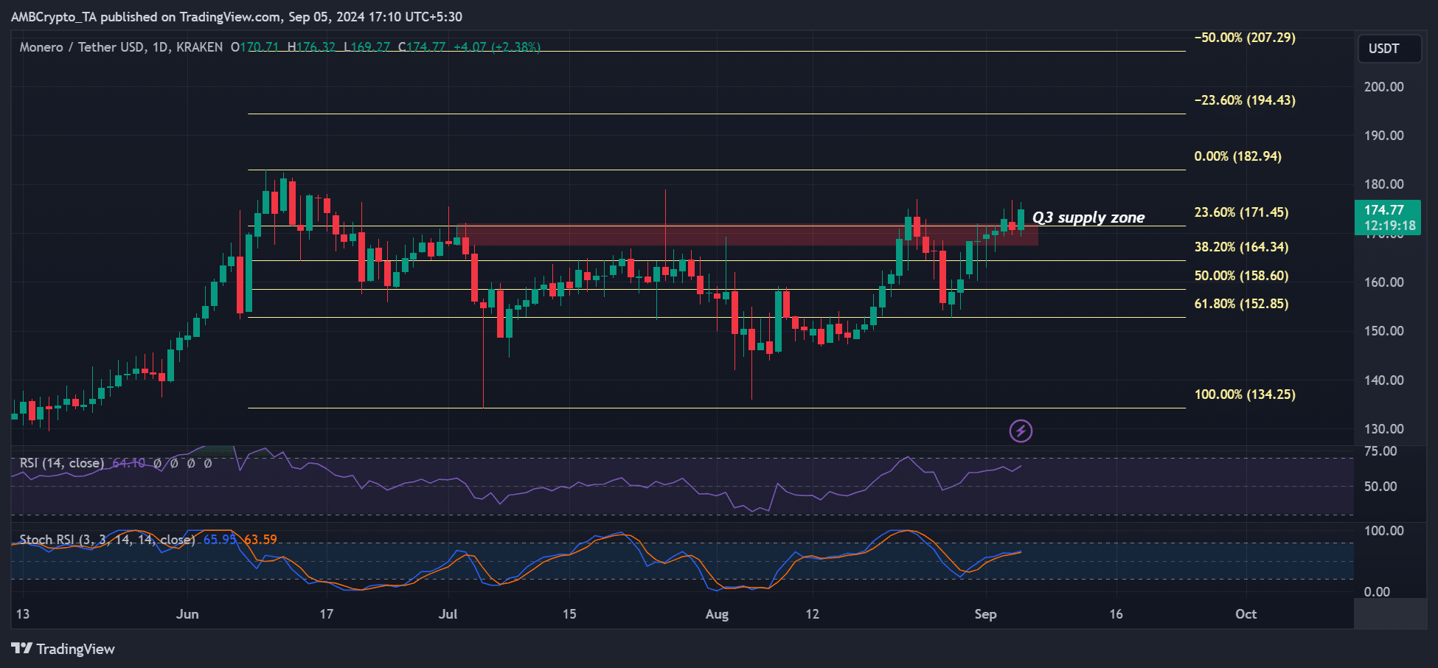This screenshot has width=1438, height=668.
Task: Click the close value C174.77 in legend
Action: point(422,47)
